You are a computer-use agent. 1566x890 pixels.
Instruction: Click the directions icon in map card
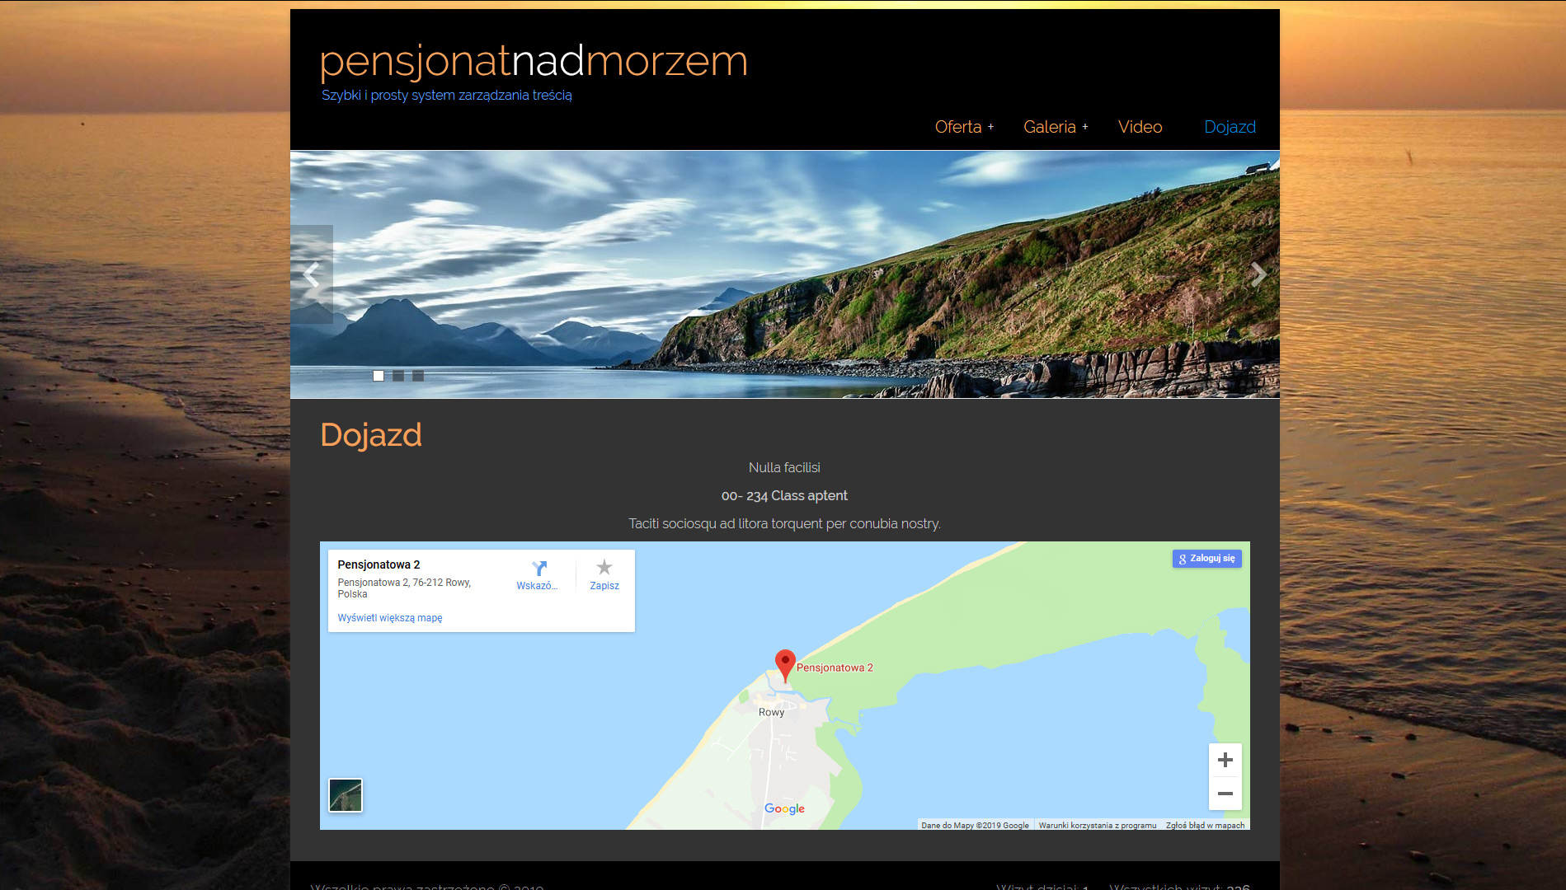tap(538, 569)
